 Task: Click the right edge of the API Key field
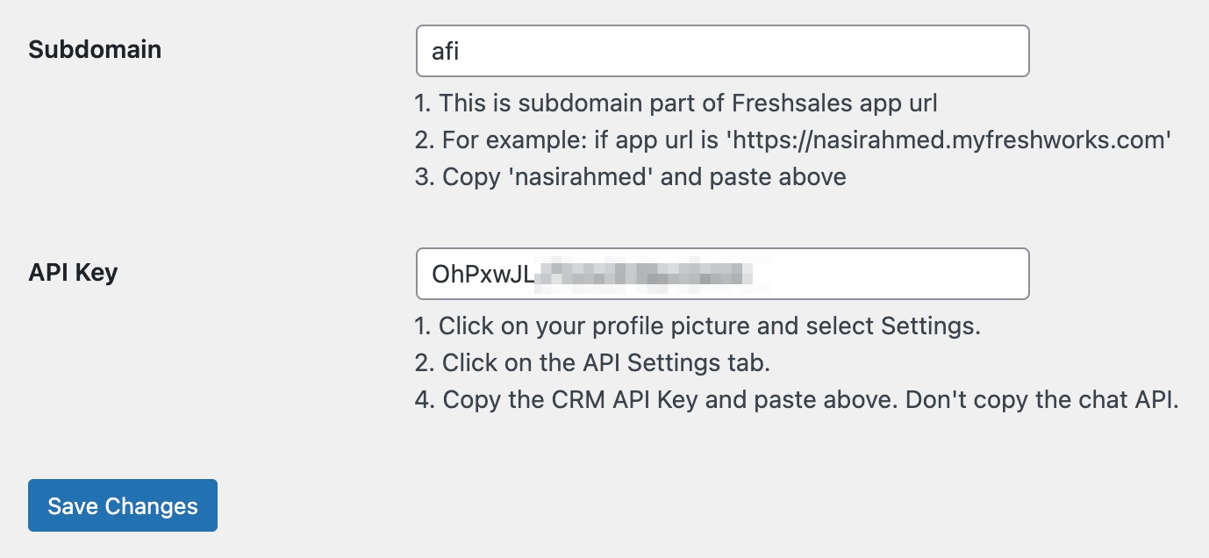(1018, 274)
